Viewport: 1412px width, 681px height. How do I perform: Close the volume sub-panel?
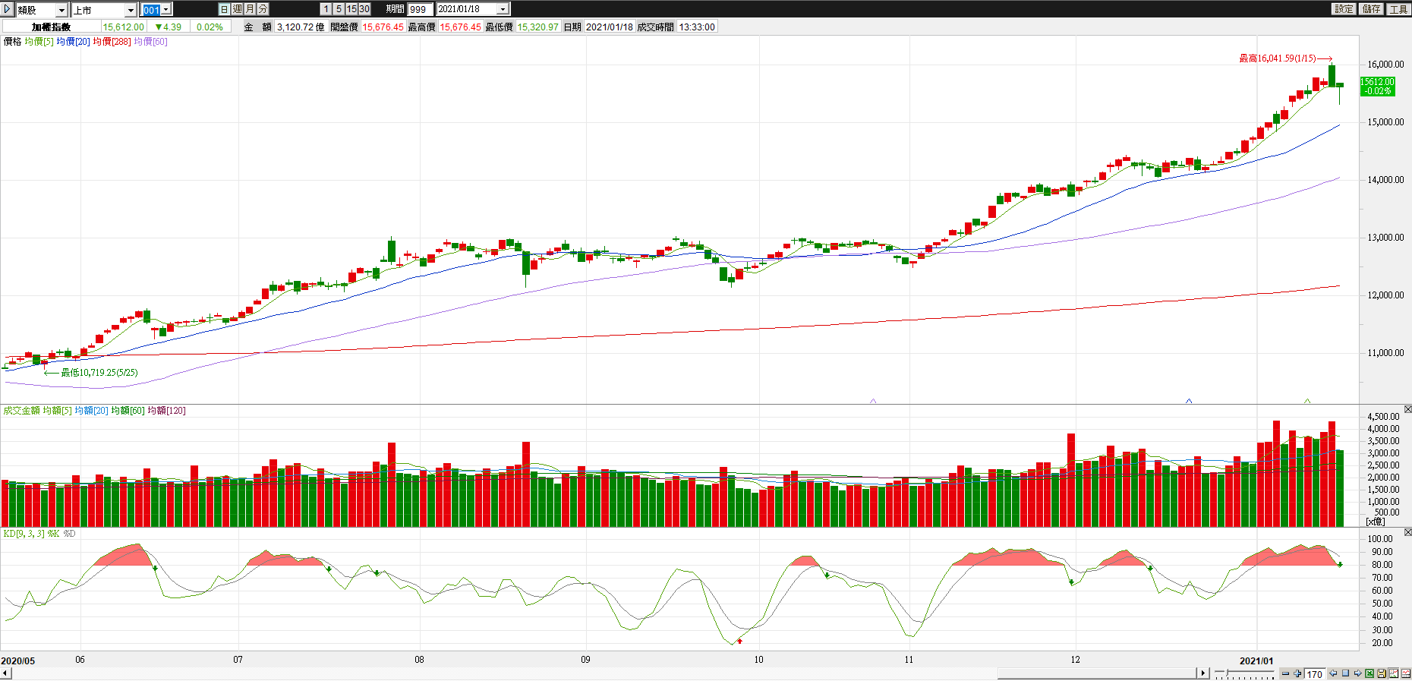click(x=1407, y=409)
